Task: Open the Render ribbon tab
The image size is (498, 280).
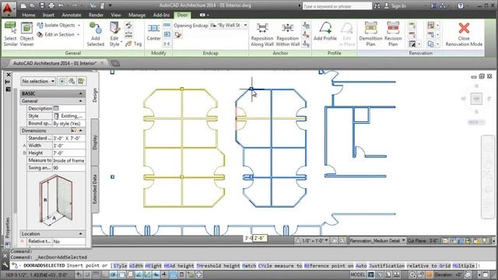Action: pyautogui.click(x=96, y=15)
